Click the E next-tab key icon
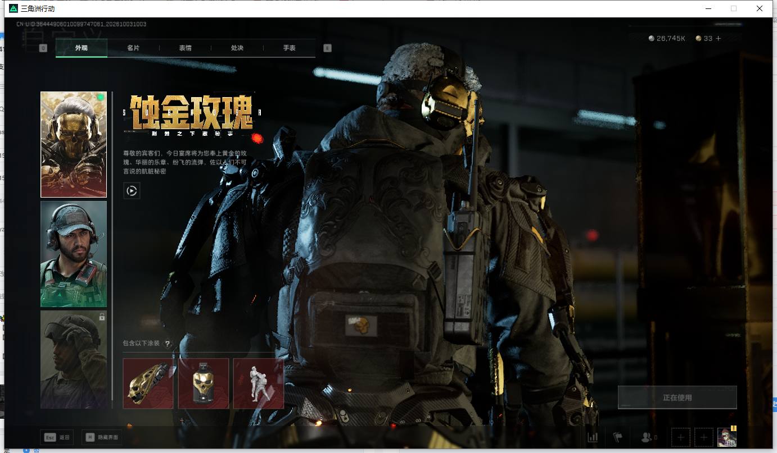 328,48
